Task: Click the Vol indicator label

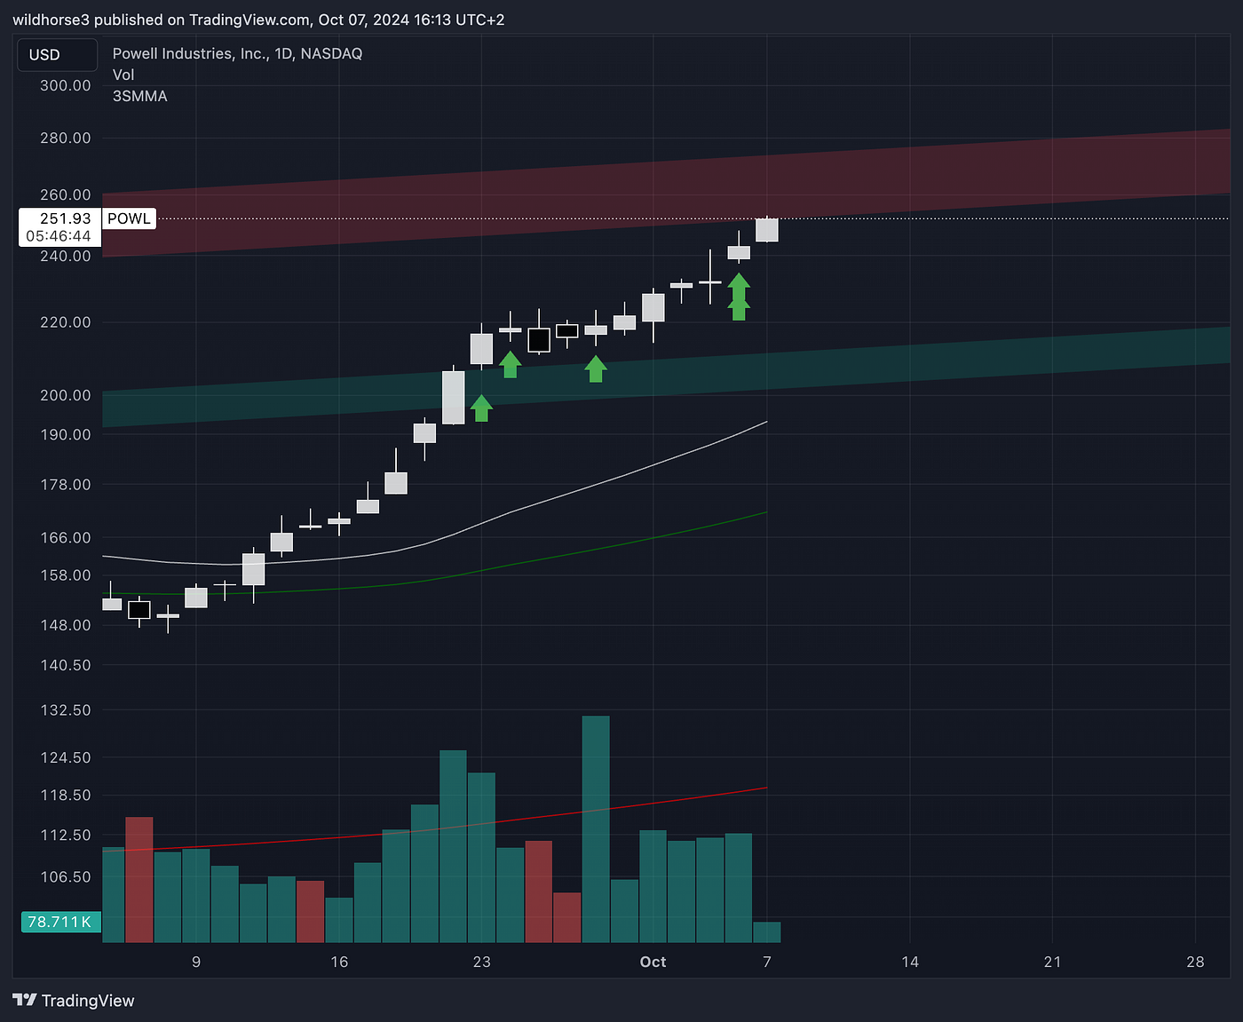Action: 123,75
